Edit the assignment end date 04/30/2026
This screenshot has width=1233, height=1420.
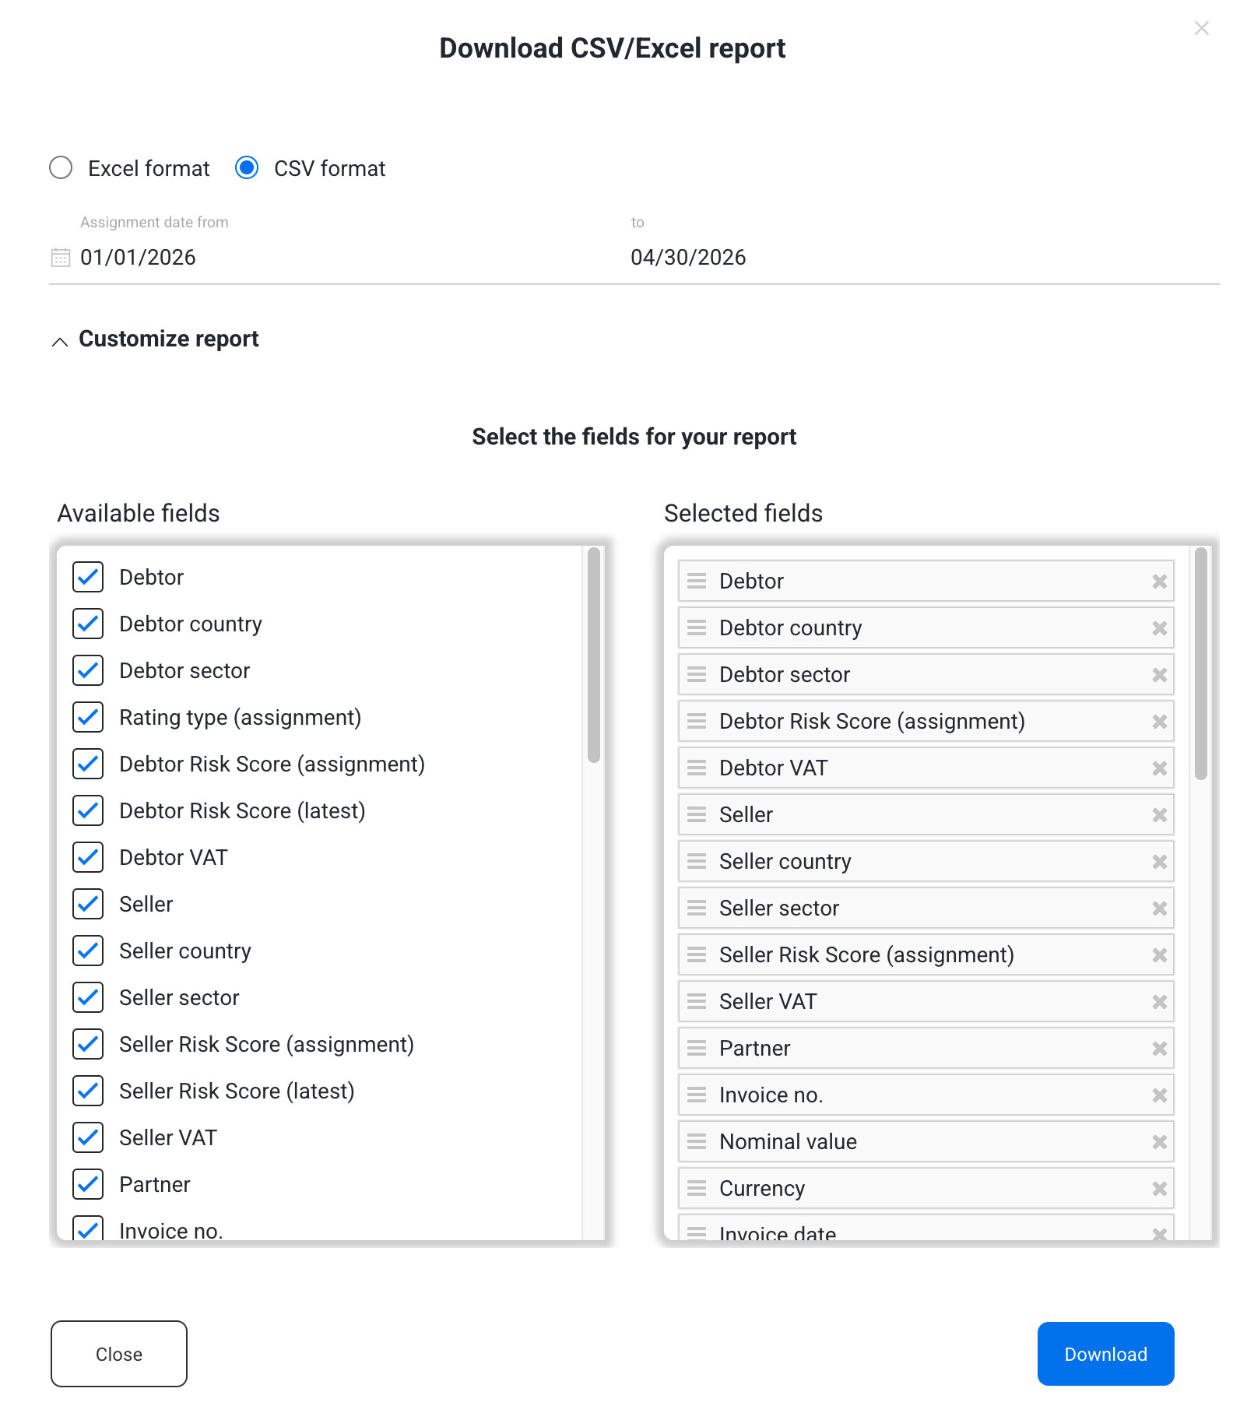[x=688, y=257]
